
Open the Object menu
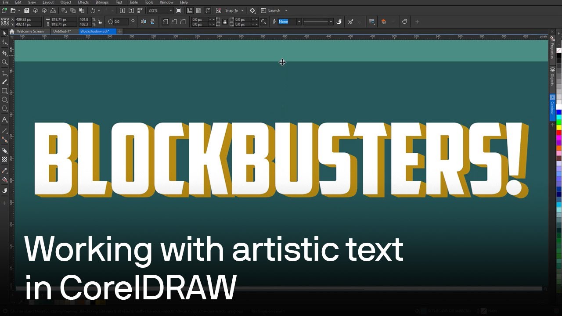(66, 2)
